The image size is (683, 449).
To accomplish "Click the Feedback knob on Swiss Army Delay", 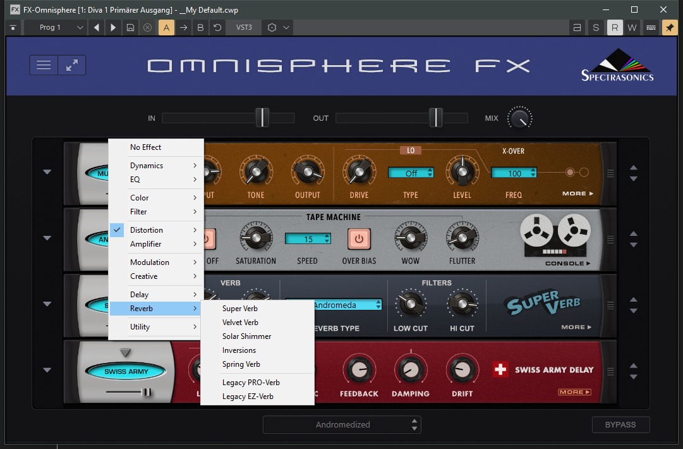I will pyautogui.click(x=359, y=370).
